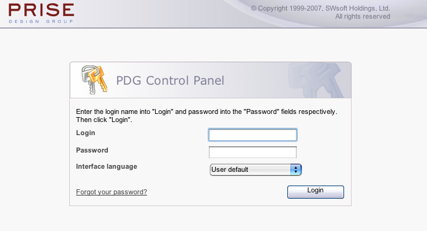
Task: Open the Interface language dropdown via blue arrows
Action: point(295,169)
